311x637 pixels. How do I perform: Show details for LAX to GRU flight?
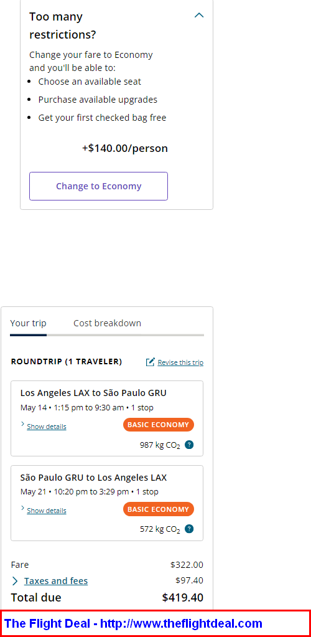click(47, 427)
